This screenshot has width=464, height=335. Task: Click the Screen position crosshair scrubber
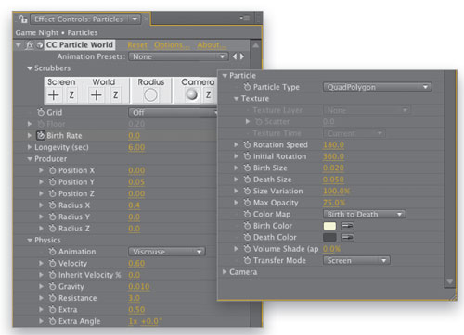[54, 95]
